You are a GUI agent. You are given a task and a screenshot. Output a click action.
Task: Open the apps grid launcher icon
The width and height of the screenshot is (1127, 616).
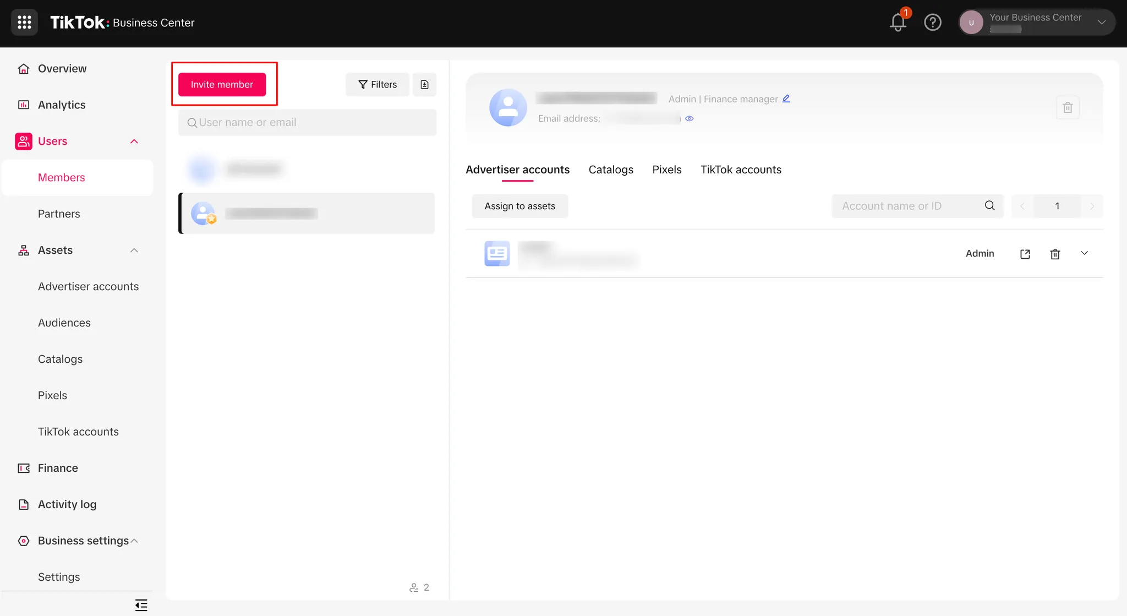coord(24,23)
